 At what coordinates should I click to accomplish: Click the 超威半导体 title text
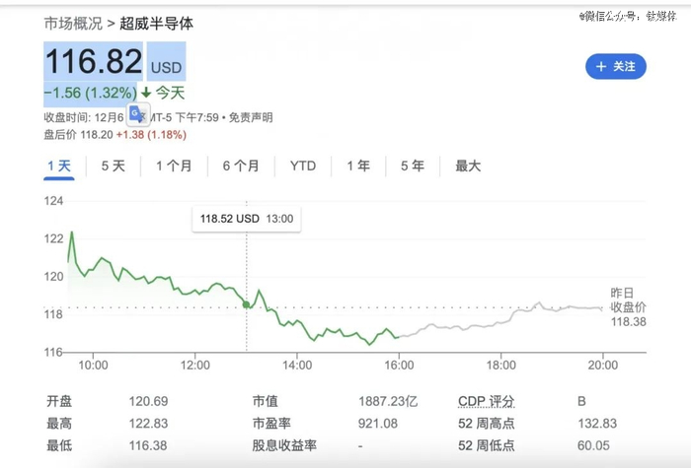(x=156, y=24)
